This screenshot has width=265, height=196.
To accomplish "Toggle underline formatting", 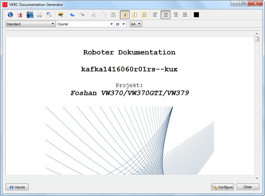I will (x=144, y=15).
